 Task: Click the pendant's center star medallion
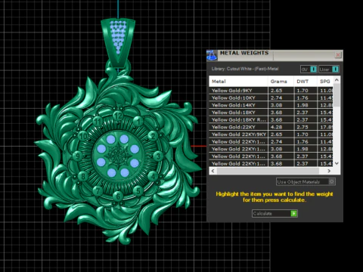(118, 156)
